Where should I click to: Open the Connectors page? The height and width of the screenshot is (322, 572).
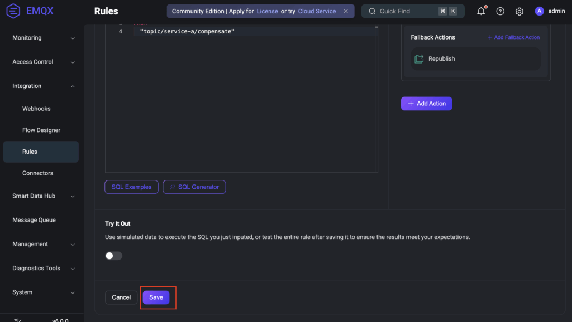click(x=37, y=173)
